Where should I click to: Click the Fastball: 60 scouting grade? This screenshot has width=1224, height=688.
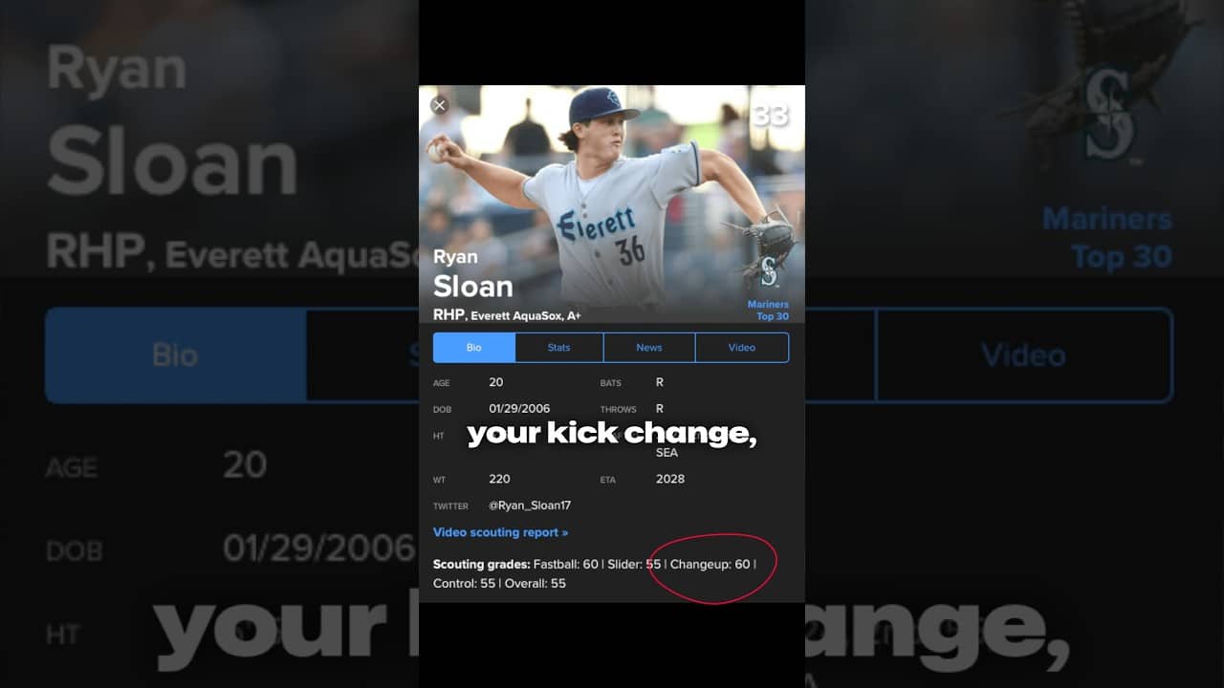click(566, 565)
